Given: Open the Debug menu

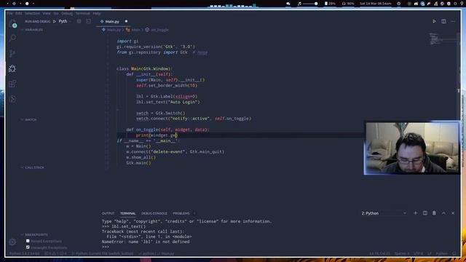Looking at the screenshot, I should [x=67, y=13].
